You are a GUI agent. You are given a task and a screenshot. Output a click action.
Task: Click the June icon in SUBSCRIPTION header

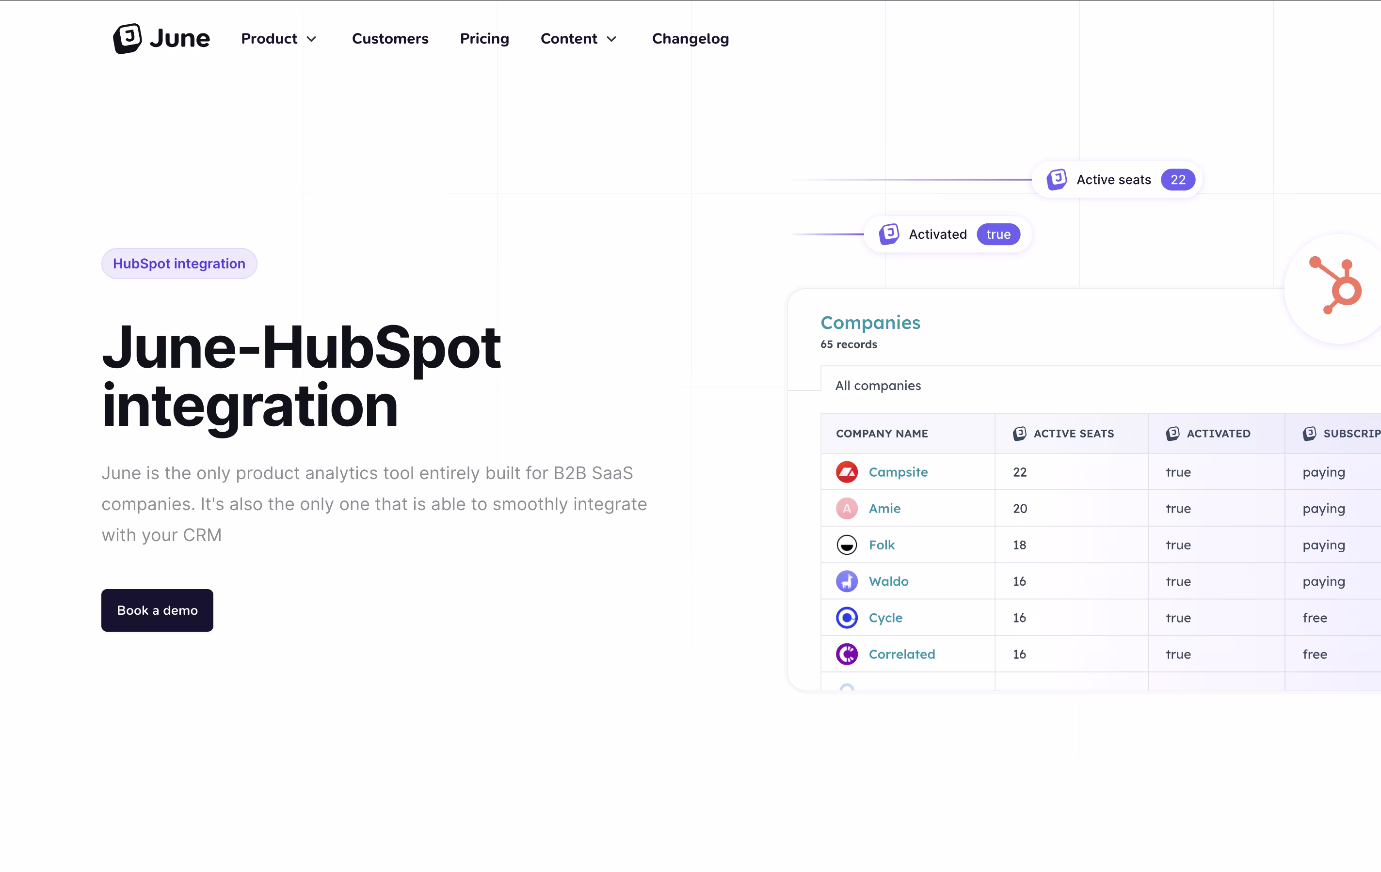click(x=1309, y=434)
